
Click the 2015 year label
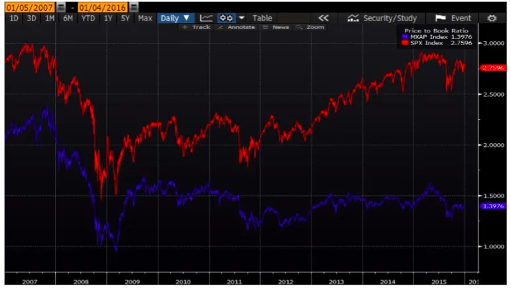pyautogui.click(x=439, y=282)
